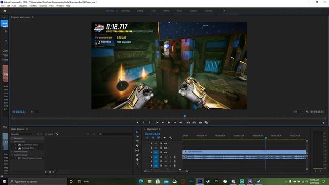
Task: Select the Hand tool
Action: coord(137,160)
